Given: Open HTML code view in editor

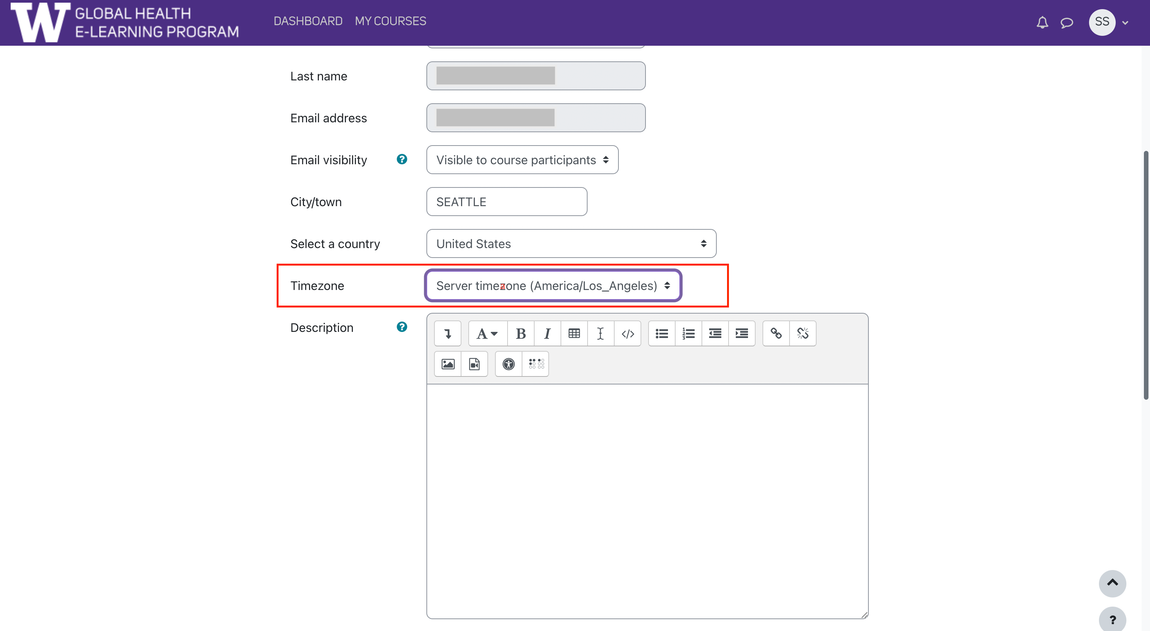Looking at the screenshot, I should coord(627,333).
